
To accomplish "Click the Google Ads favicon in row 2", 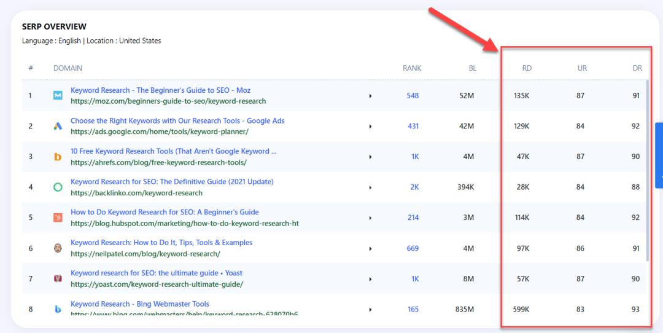I will [58, 126].
